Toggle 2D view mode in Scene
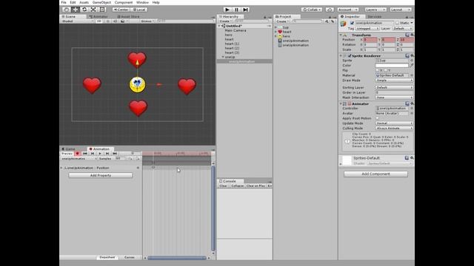Viewport: 474px width, 266px height. (x=99, y=21)
